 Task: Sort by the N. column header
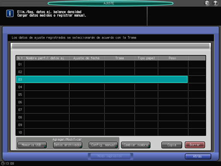tap(20, 58)
